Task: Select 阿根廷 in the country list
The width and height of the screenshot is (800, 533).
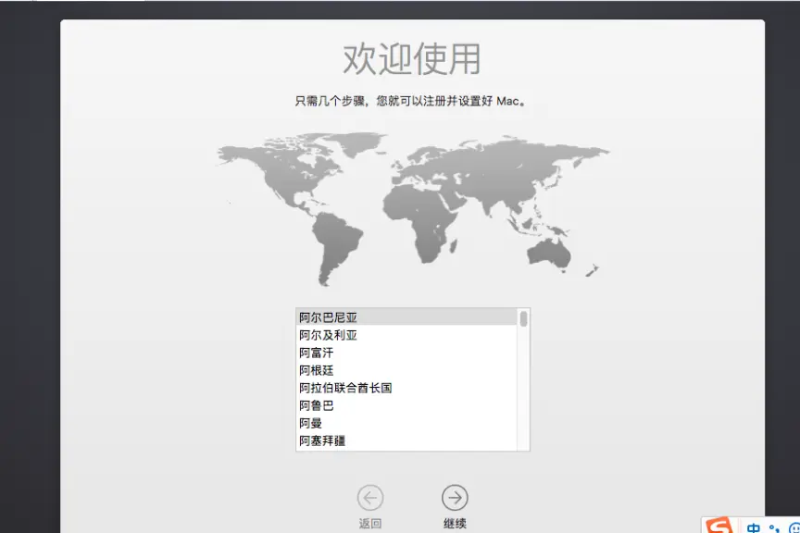Action: pyautogui.click(x=406, y=370)
